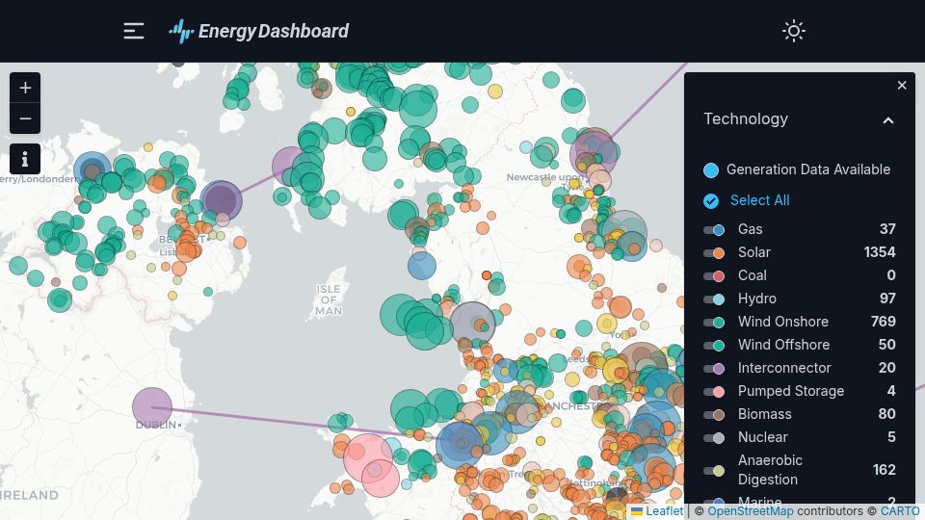Image resolution: width=925 pixels, height=520 pixels.
Task: Open the OpenStreetMap attribution link
Action: (751, 511)
